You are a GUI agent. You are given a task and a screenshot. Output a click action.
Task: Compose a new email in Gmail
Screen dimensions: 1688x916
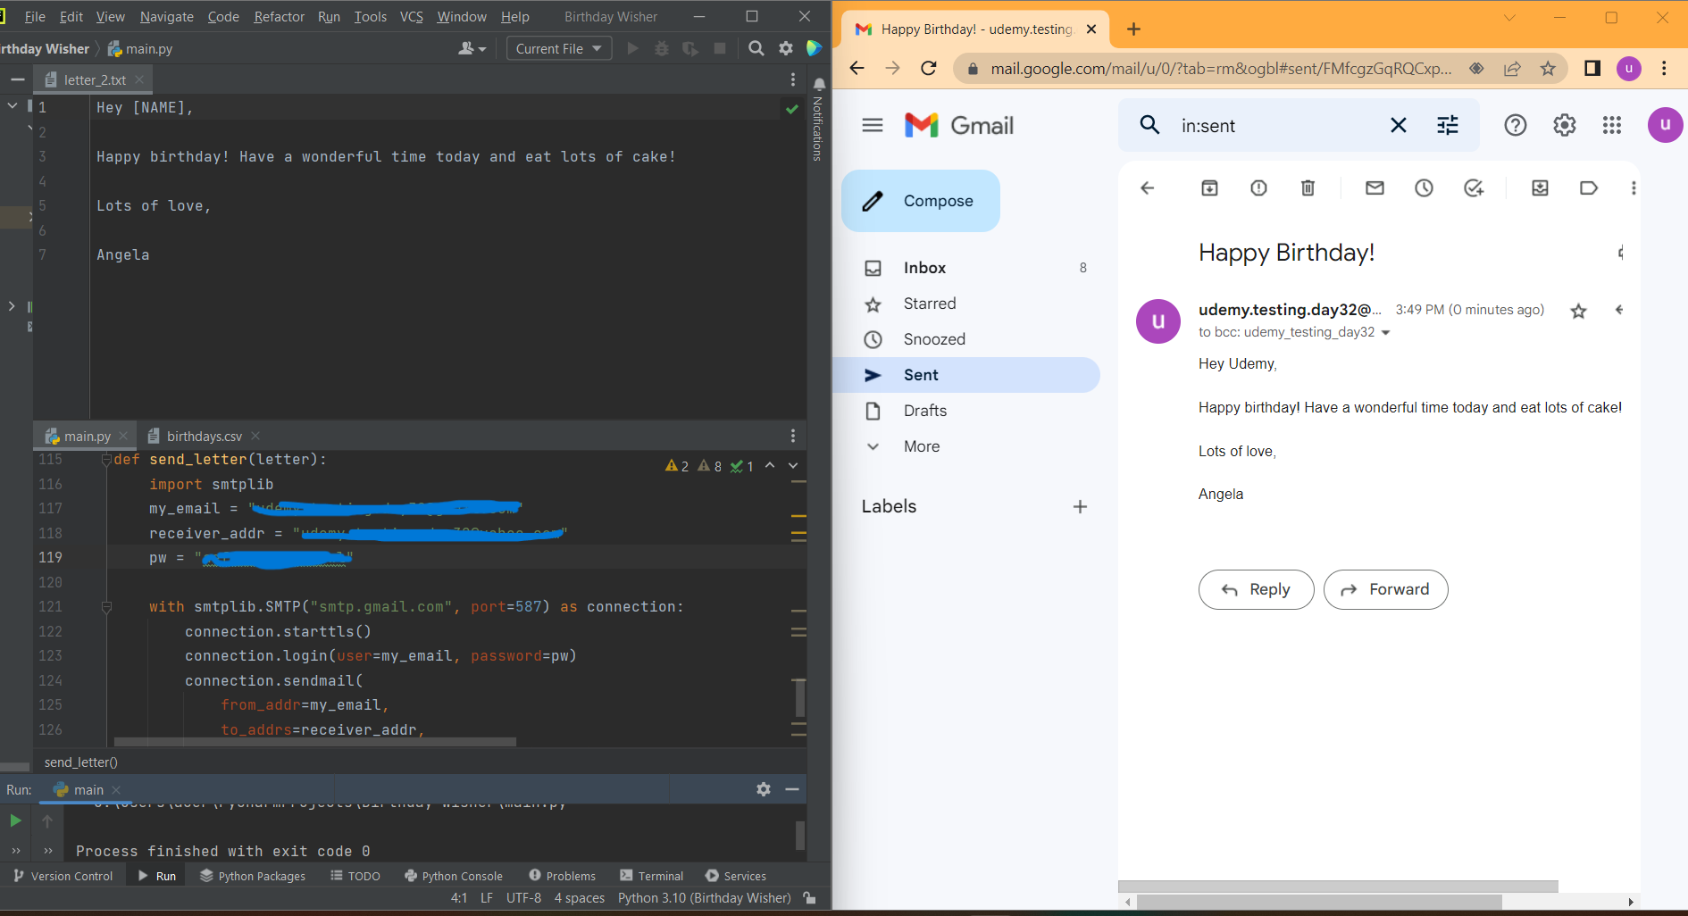921,201
